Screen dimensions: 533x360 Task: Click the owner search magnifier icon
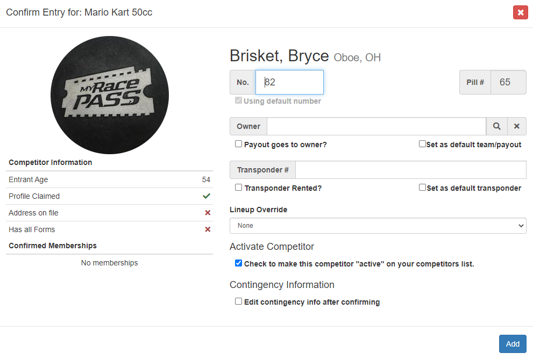pyautogui.click(x=496, y=126)
